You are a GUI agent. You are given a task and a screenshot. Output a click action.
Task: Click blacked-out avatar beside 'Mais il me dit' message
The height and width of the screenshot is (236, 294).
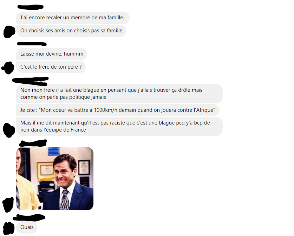tap(9, 130)
